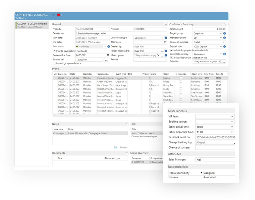The height and width of the screenshot is (200, 255).
Task: Select booking CG000418 in left list
Action: (32, 25)
